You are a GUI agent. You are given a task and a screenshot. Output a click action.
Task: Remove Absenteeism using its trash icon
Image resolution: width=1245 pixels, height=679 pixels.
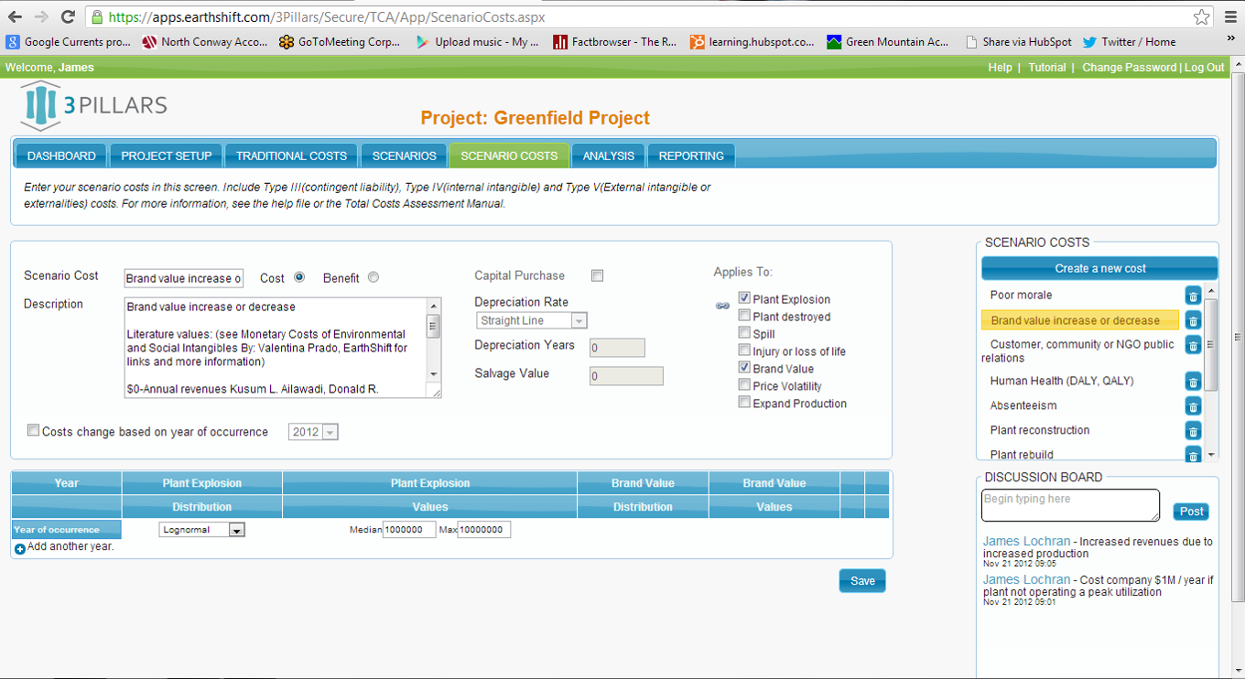click(1193, 406)
